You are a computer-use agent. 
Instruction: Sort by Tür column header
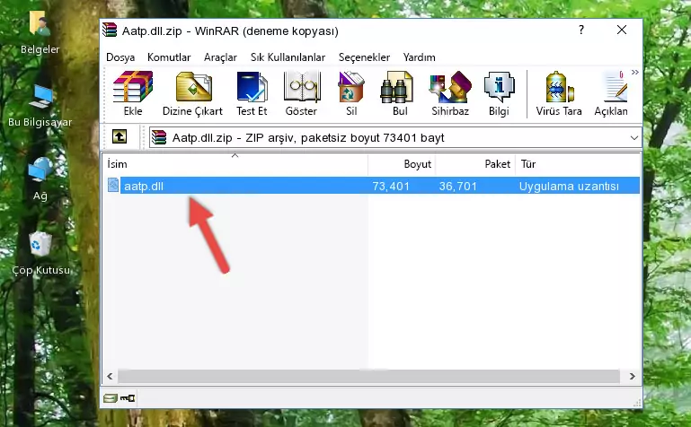[x=577, y=164]
